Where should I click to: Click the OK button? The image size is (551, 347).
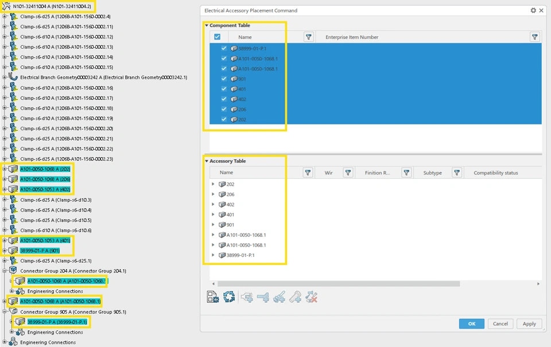pyautogui.click(x=472, y=323)
